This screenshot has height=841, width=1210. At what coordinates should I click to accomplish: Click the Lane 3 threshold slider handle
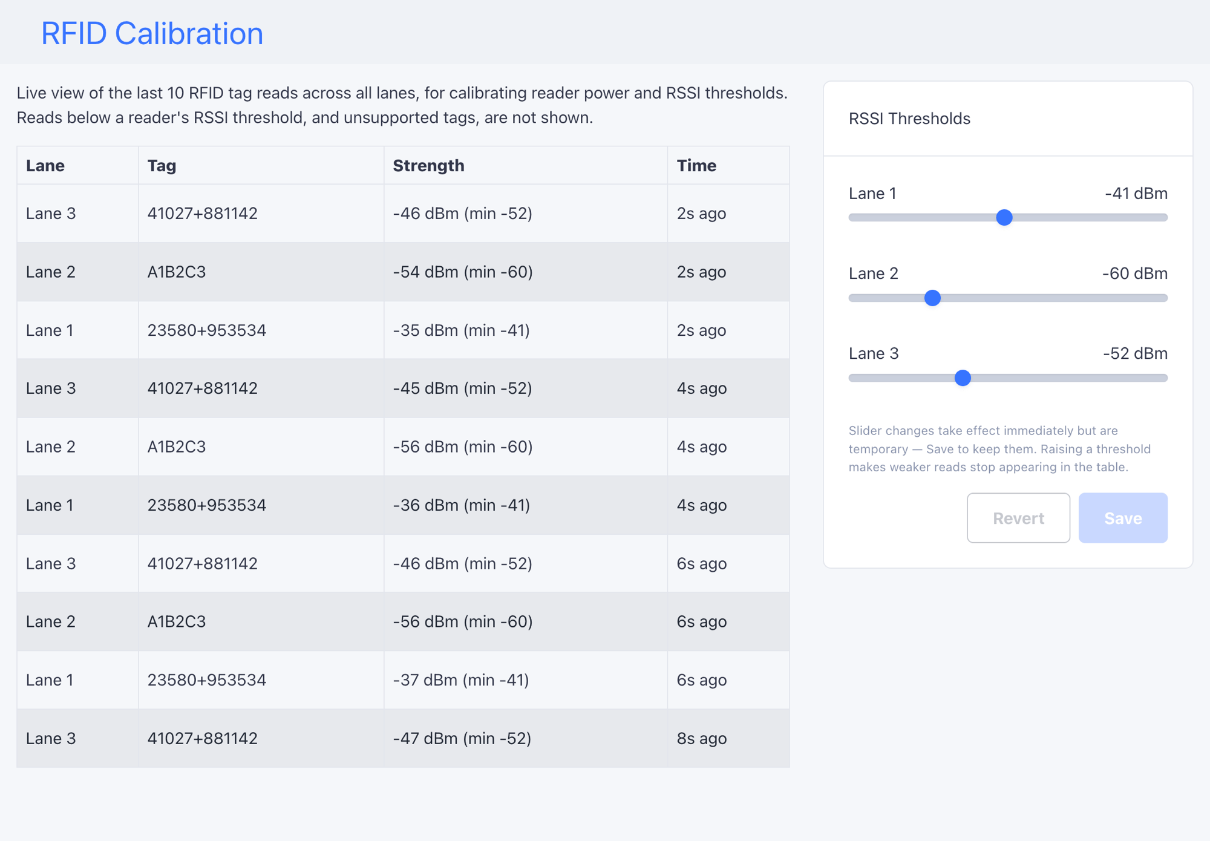point(963,378)
